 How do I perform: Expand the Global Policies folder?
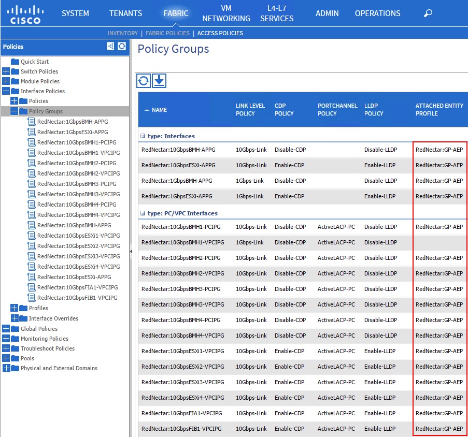(6, 329)
